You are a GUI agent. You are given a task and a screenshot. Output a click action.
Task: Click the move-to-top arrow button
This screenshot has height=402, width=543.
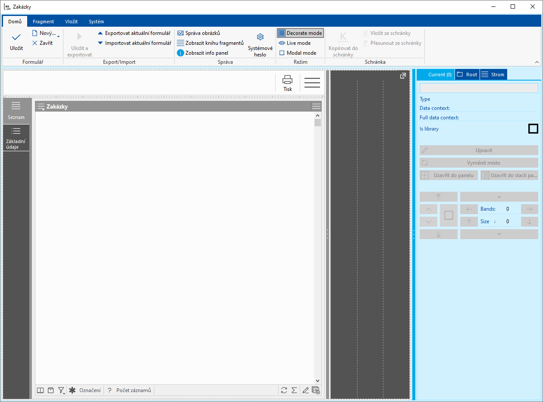coord(439,196)
